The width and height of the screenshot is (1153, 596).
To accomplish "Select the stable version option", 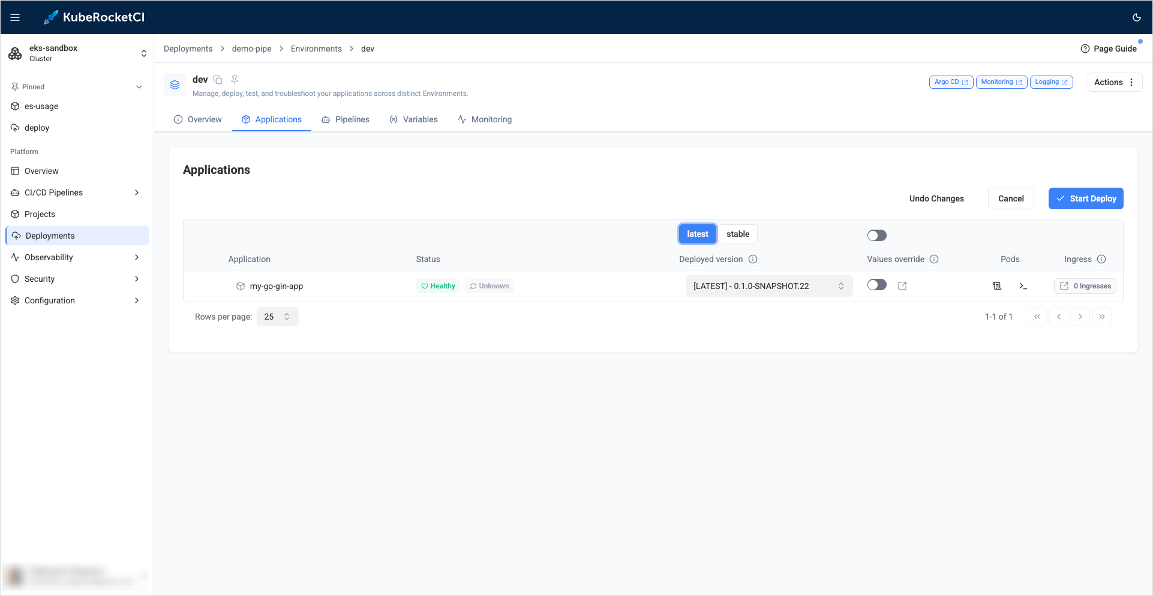I will (x=737, y=234).
